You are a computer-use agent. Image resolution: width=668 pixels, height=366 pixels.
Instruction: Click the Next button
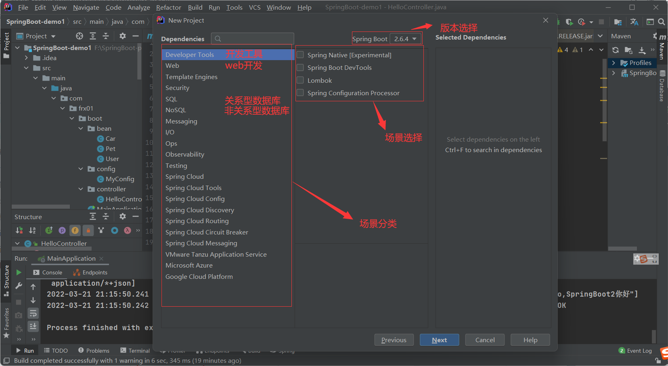tap(439, 340)
